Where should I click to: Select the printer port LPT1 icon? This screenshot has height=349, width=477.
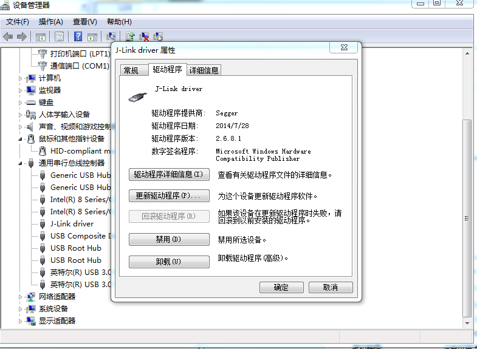click(43, 54)
